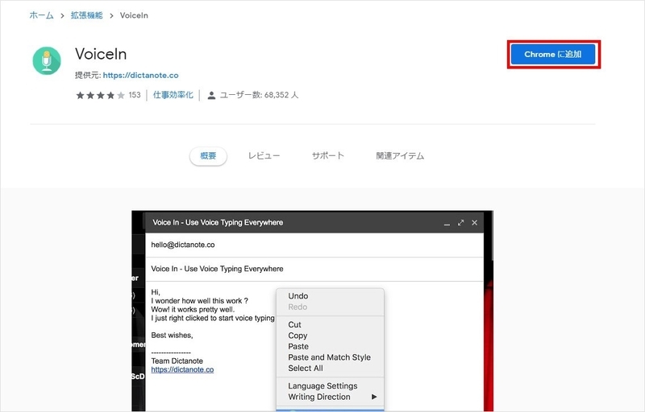Click the "Chrome に追加" button
The image size is (645, 412).
pyautogui.click(x=553, y=54)
